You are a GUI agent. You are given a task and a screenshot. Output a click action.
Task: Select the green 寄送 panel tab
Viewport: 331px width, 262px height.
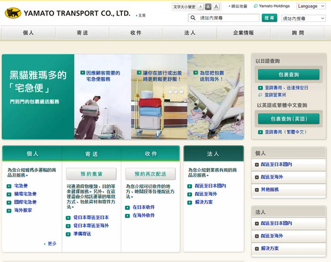pyautogui.click(x=92, y=154)
